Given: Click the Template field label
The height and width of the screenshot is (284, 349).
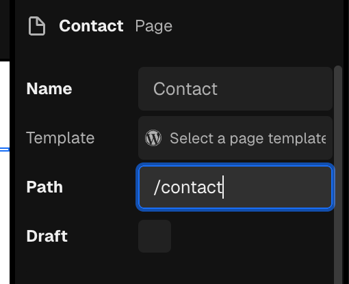Looking at the screenshot, I should (x=60, y=138).
